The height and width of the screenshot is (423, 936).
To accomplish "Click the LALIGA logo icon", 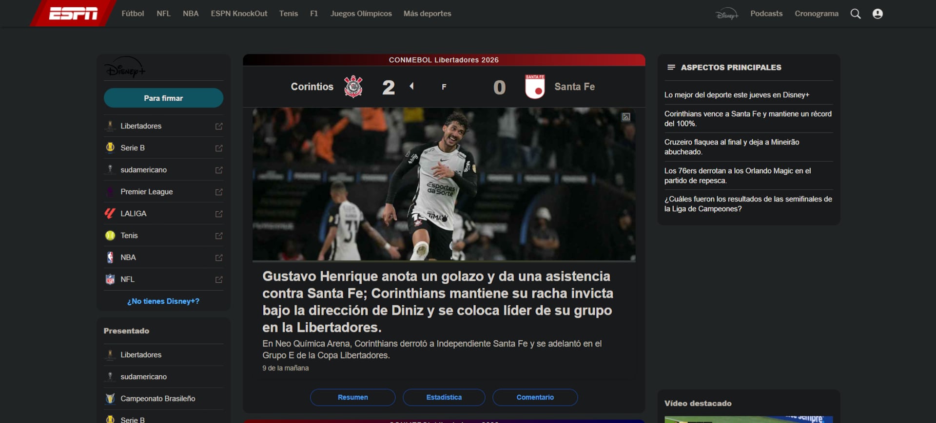I will tap(110, 213).
